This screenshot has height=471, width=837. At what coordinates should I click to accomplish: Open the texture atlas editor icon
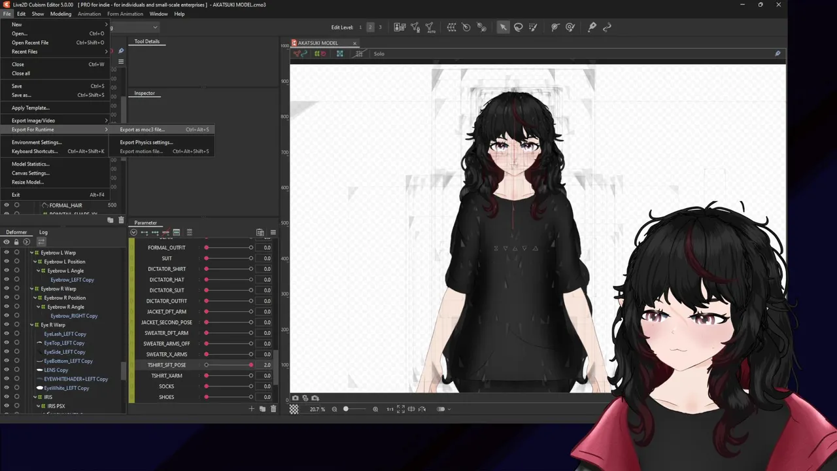pyautogui.click(x=400, y=27)
